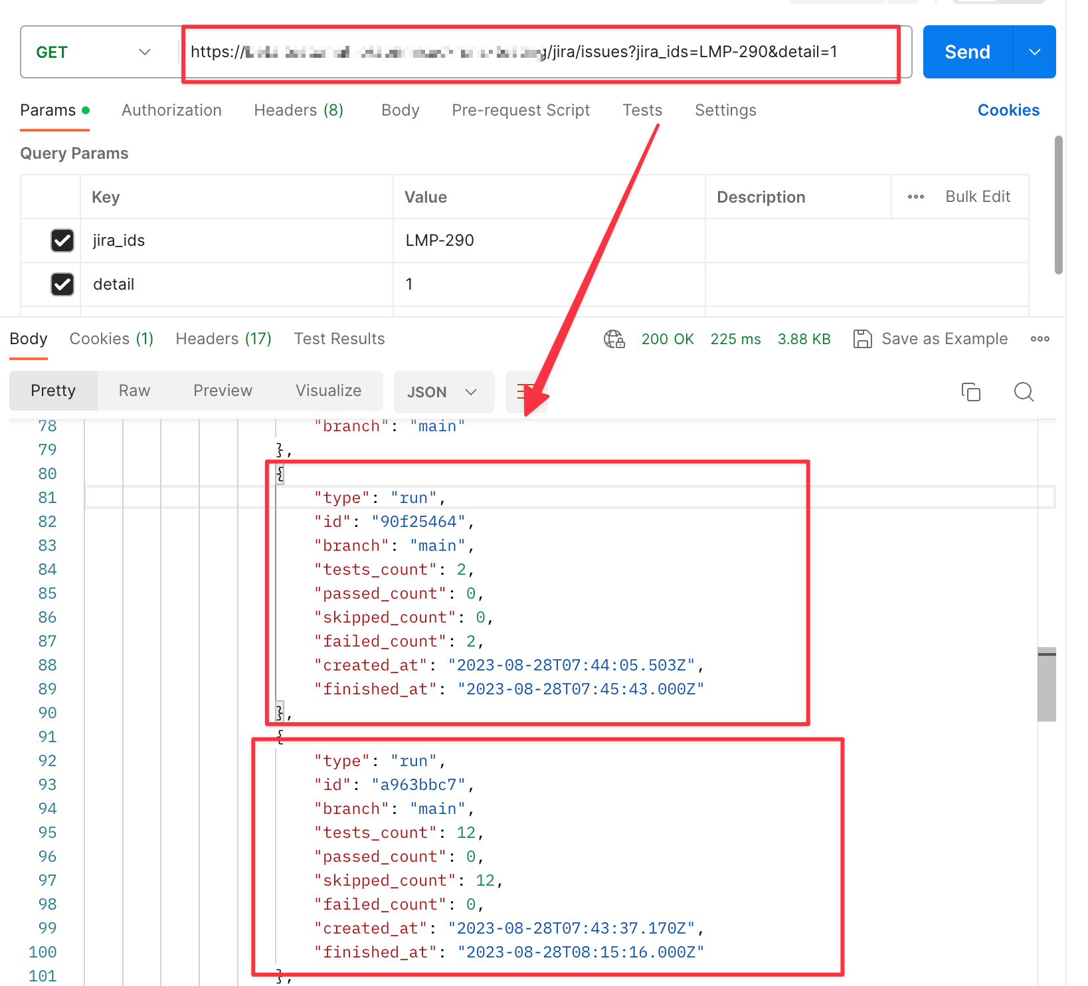The width and height of the screenshot is (1088, 986).
Task: Select the Pretty response view
Action: (x=53, y=391)
